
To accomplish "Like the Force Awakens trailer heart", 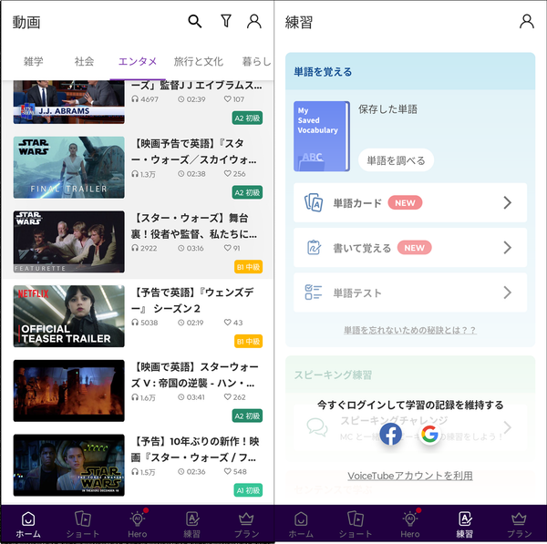I will [x=227, y=471].
